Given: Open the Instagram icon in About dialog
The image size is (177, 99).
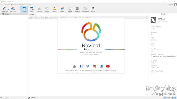Looking at the screenshot, I should tap(95, 66).
